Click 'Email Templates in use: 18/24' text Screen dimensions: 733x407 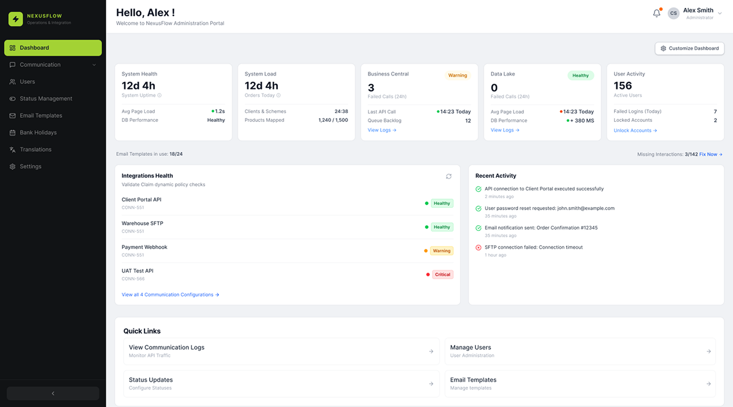150,154
